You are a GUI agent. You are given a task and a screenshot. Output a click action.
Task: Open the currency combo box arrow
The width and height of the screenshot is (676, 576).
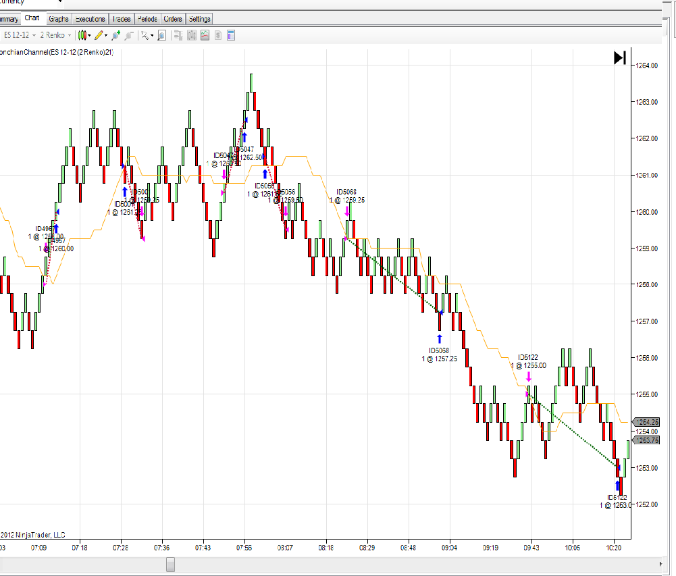tap(60, 2)
